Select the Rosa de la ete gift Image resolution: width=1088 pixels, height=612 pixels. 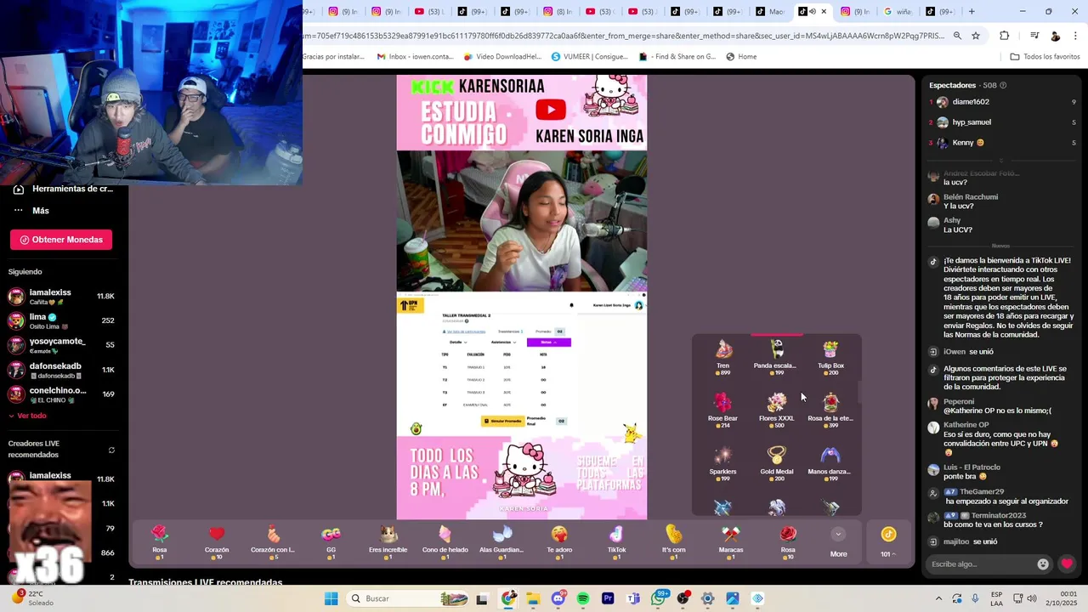(830, 411)
